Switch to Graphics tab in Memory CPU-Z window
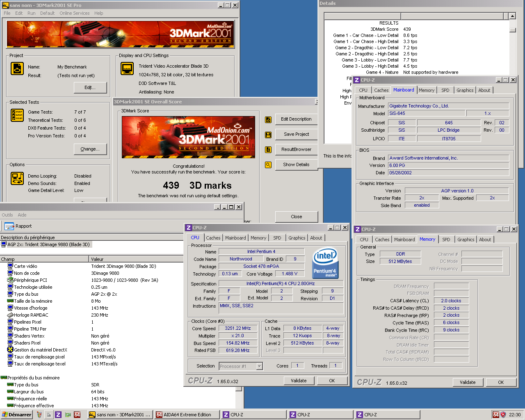 point(466,240)
